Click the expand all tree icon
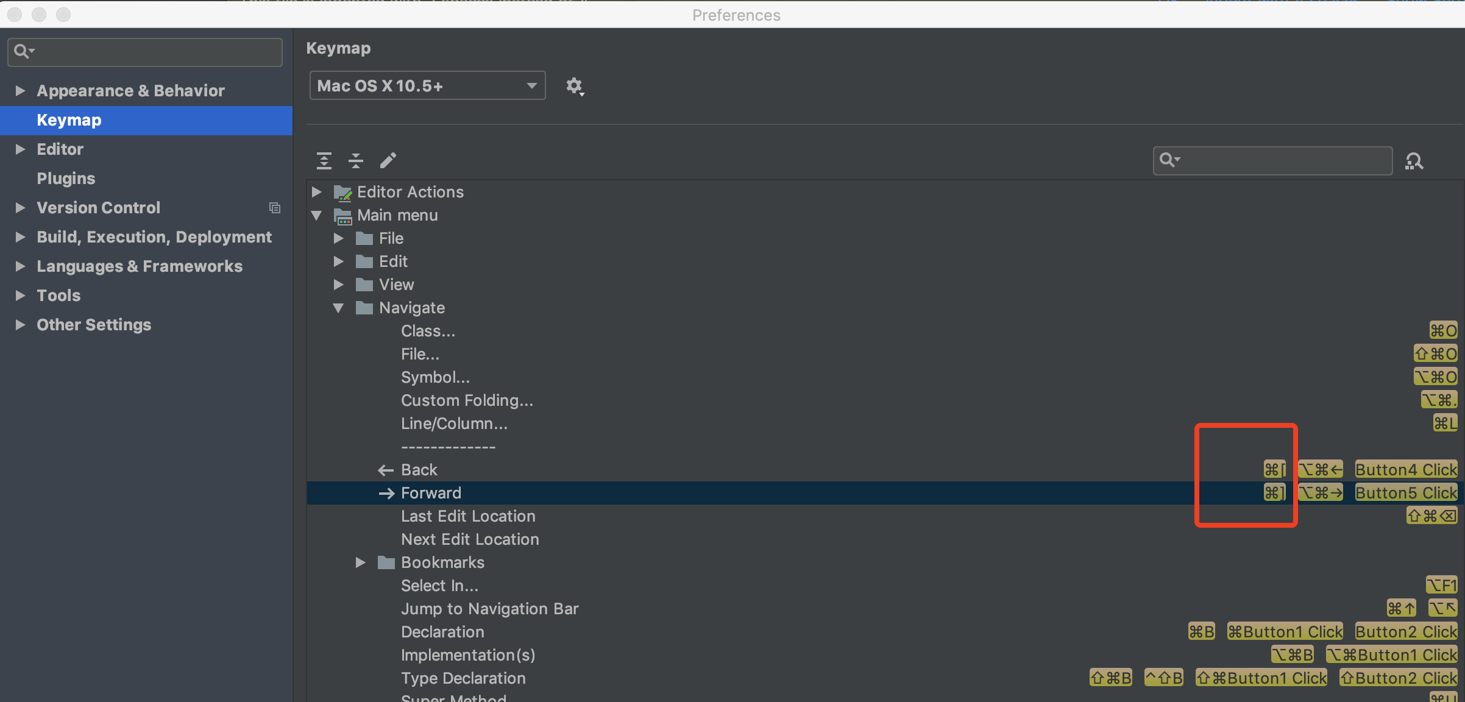This screenshot has width=1465, height=702. [x=324, y=160]
